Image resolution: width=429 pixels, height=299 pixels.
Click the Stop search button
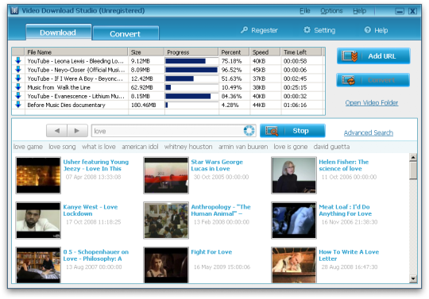(x=292, y=131)
